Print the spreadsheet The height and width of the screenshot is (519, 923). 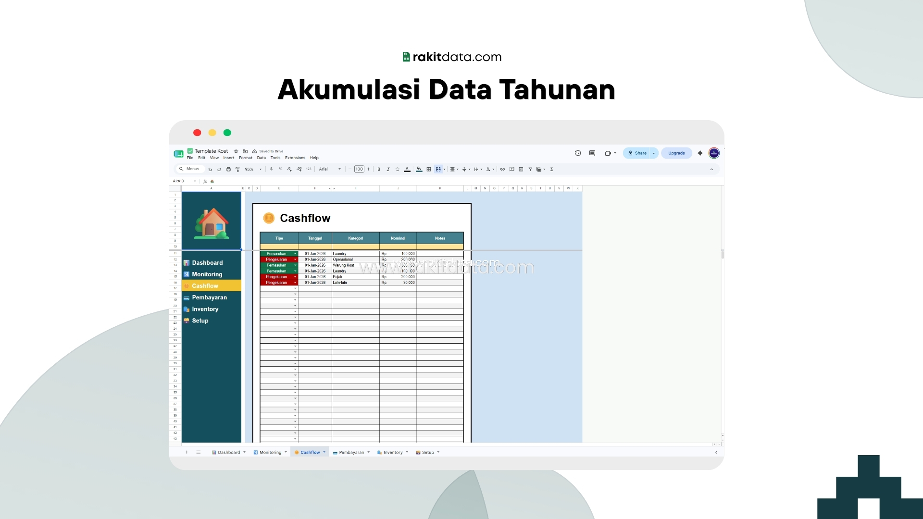coord(228,169)
